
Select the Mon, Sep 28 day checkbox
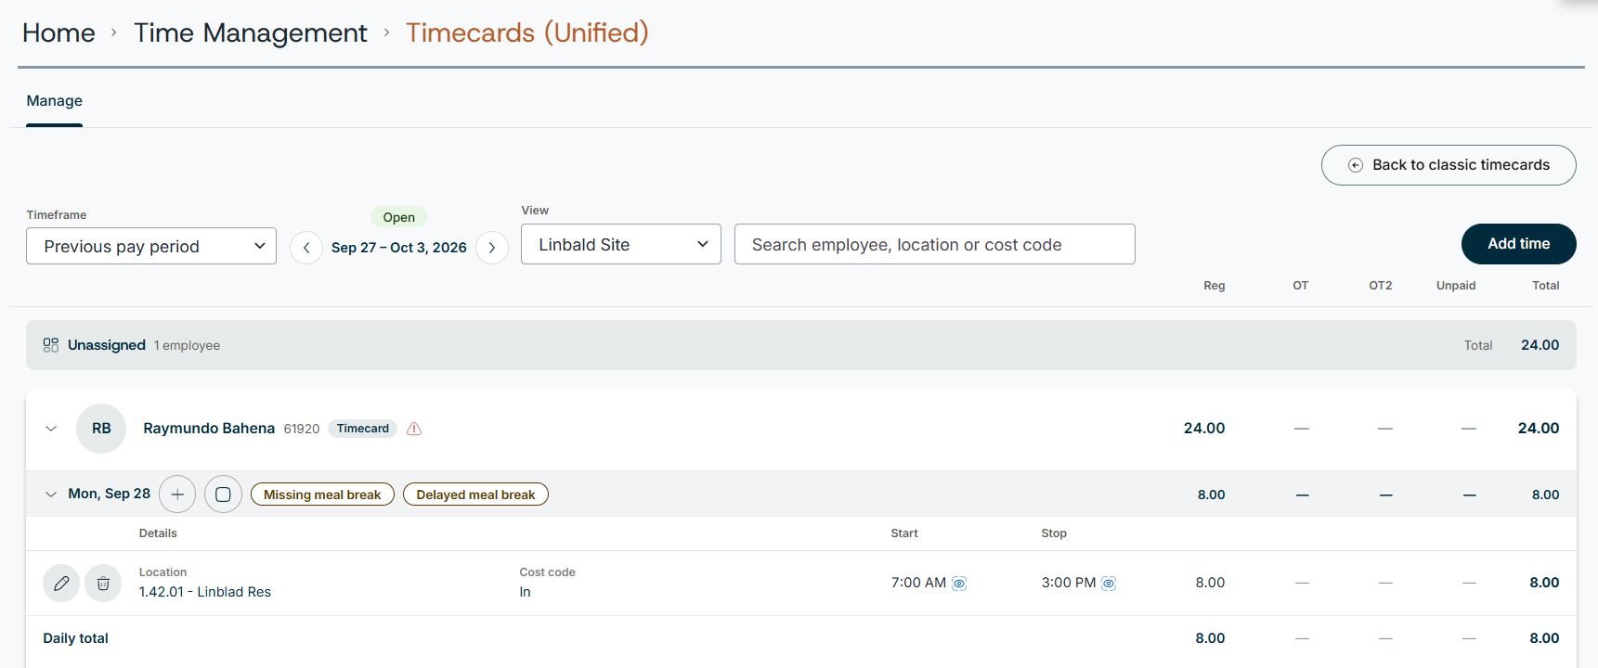pyautogui.click(x=223, y=495)
